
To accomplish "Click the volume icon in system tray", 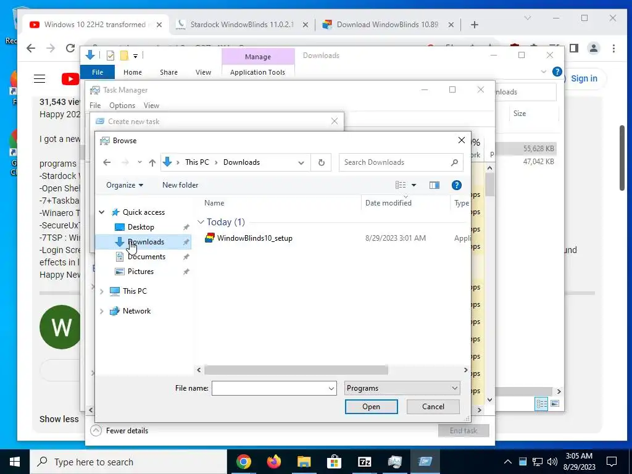I will coord(552,462).
